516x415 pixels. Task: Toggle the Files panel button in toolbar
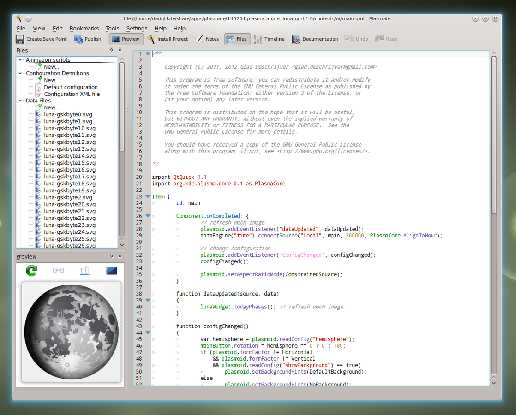(x=237, y=39)
